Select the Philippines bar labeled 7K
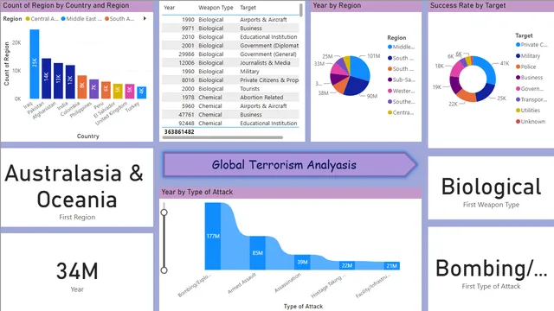The image size is (554, 311). pos(94,89)
